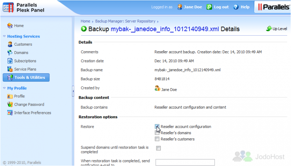Click backup name mybak-_janedoe_info_1012140949.xml in title
The width and height of the screenshot is (291, 166).
(165, 29)
